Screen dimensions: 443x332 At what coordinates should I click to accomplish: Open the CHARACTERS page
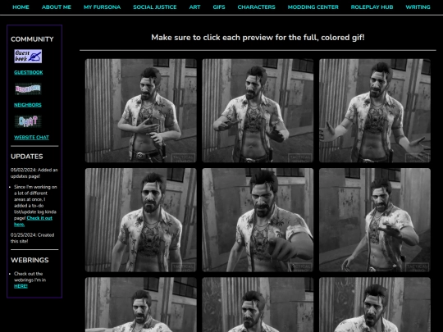coord(256,7)
